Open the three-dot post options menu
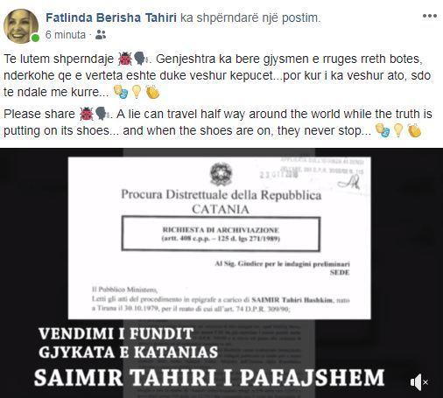The height and width of the screenshot is (398, 443). tap(430, 16)
